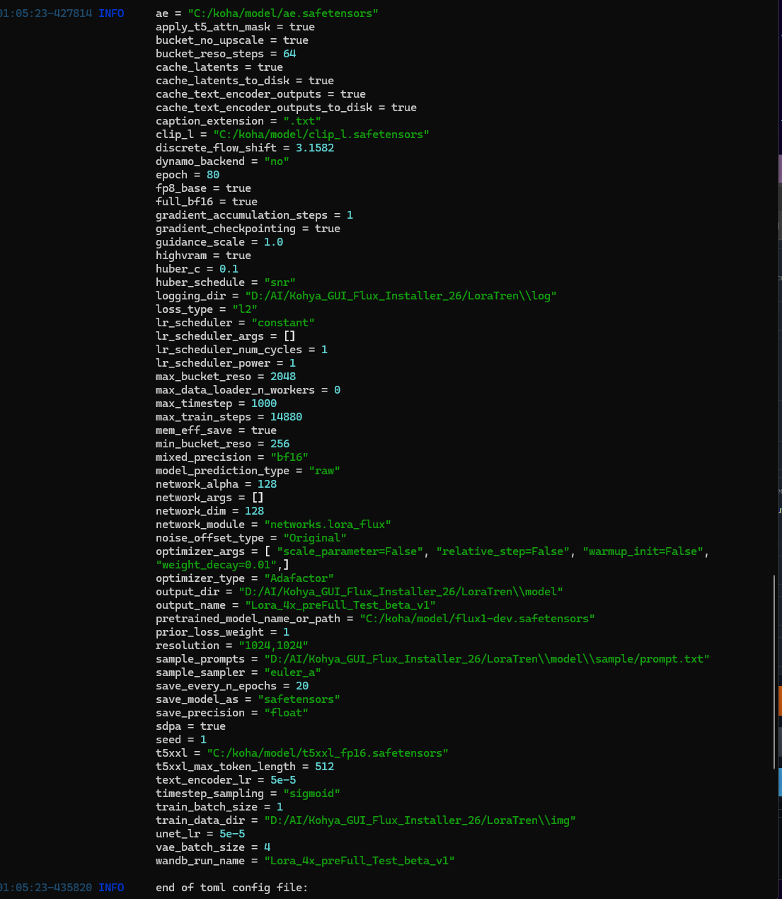Click the 'prior_loss_weight = 1' line
This screenshot has height=899, width=782.
point(222,632)
